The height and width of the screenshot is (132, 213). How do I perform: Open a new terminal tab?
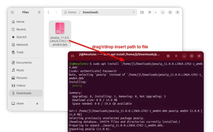[72, 56]
